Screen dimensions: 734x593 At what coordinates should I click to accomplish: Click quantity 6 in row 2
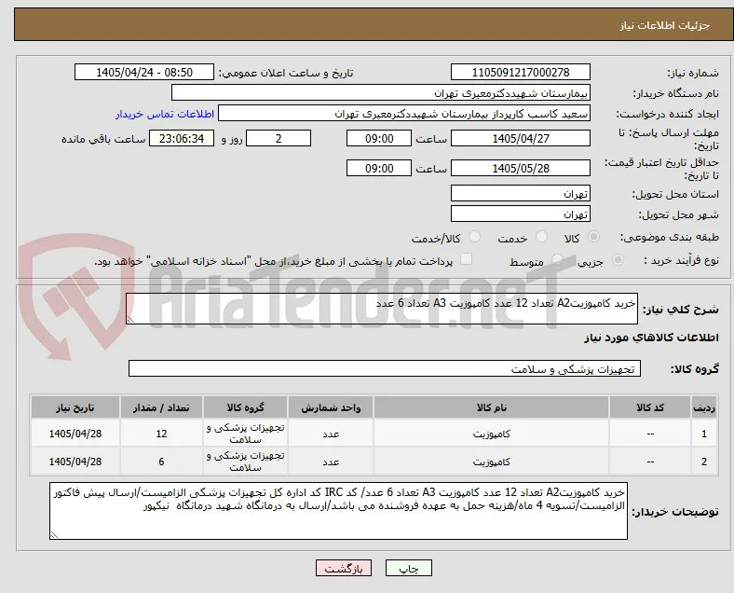[x=161, y=462]
